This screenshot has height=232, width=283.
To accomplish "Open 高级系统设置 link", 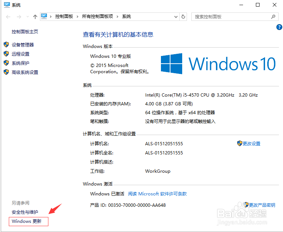I will (25, 72).
